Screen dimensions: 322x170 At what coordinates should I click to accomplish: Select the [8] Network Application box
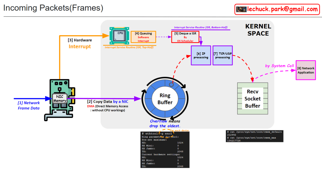pyautogui.click(x=306, y=70)
